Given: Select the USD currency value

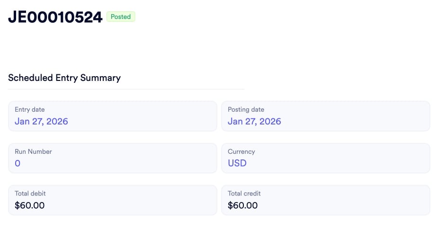Looking at the screenshot, I should [x=237, y=163].
